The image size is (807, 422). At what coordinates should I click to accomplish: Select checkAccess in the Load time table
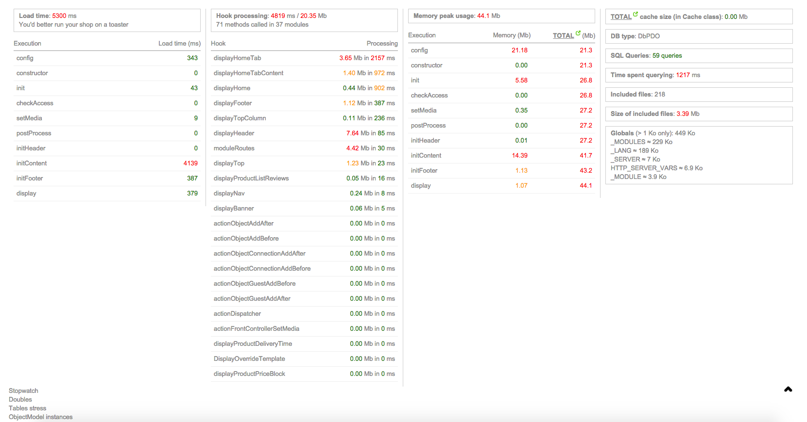coord(35,103)
